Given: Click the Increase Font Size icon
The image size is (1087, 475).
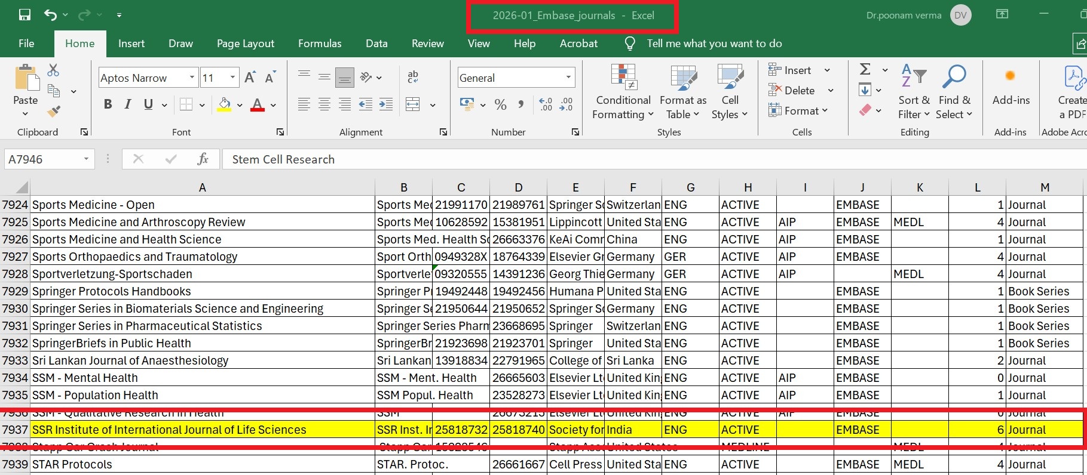Looking at the screenshot, I should (x=250, y=78).
